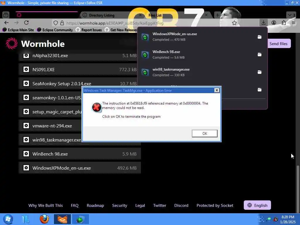The width and height of the screenshot is (300, 225).
Task: Open the sidebar panel button
Action: point(6,15)
